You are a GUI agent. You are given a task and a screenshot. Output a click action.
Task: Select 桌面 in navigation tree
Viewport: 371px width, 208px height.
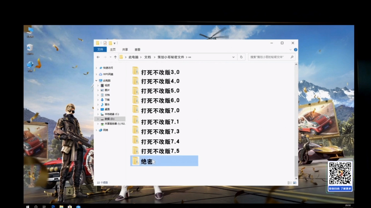(x=105, y=109)
